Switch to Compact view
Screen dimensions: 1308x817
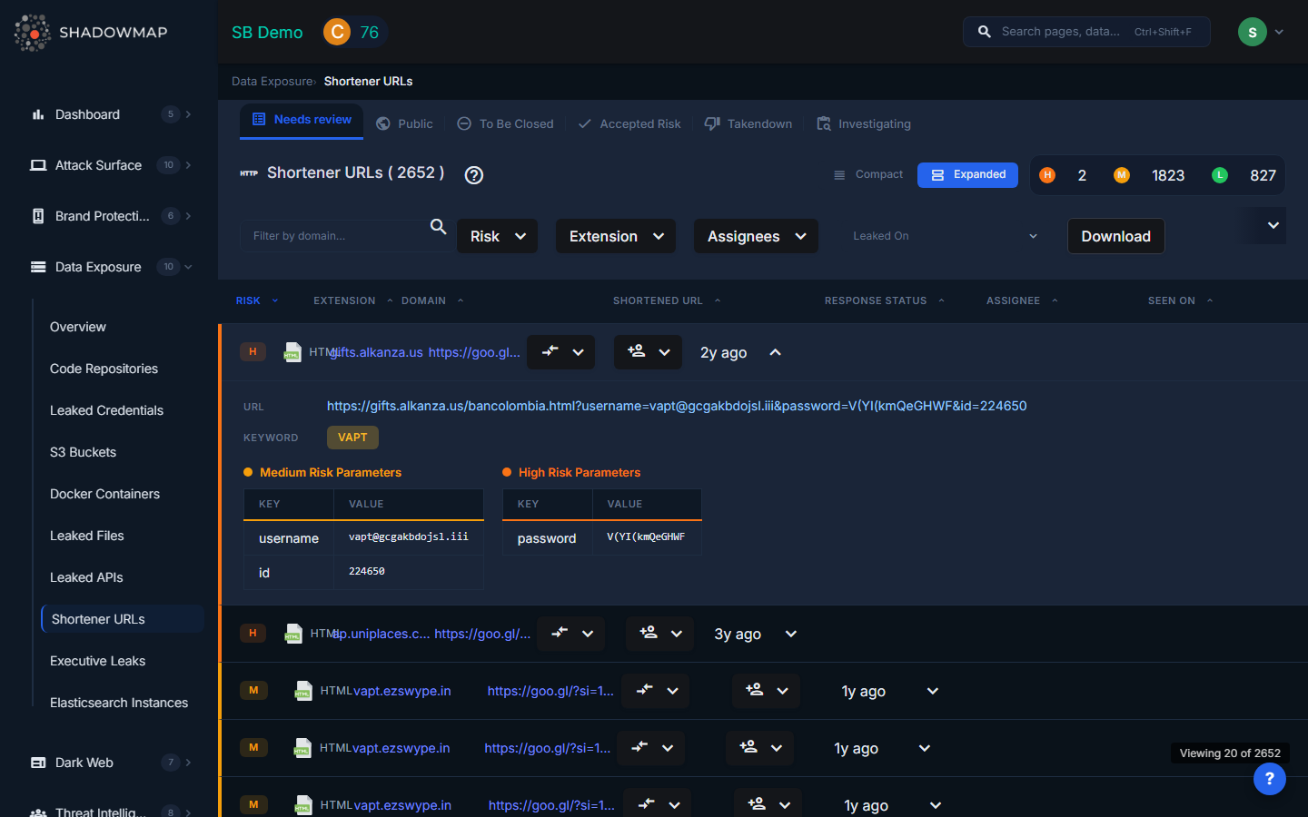pos(868,175)
